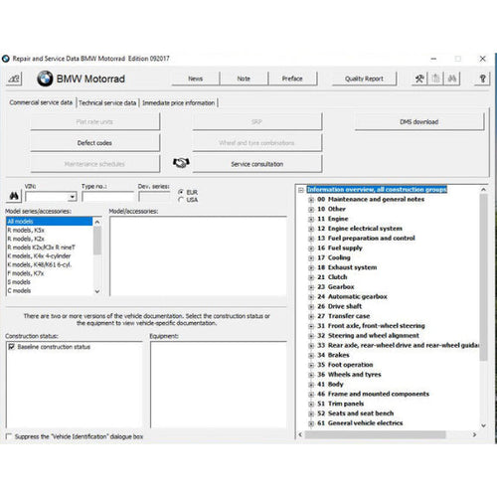This screenshot has height=497, width=497.
Task: Expand the 11 Engine tree node
Action: coord(311,219)
